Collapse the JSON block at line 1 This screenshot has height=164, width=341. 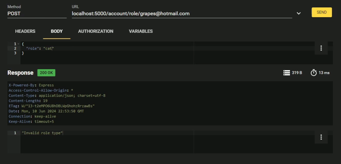(18, 44)
